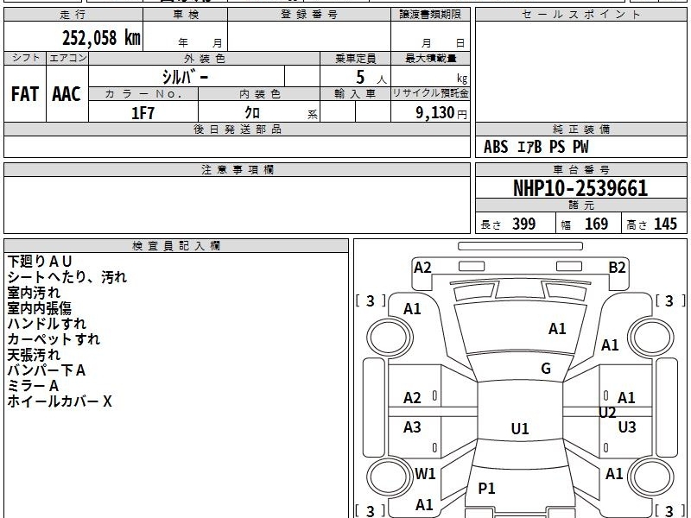
Task: Click the color number 1F7
Action: coord(143,113)
